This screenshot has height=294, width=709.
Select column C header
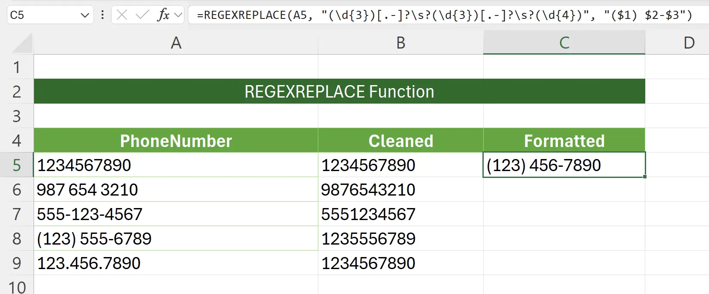[564, 43]
